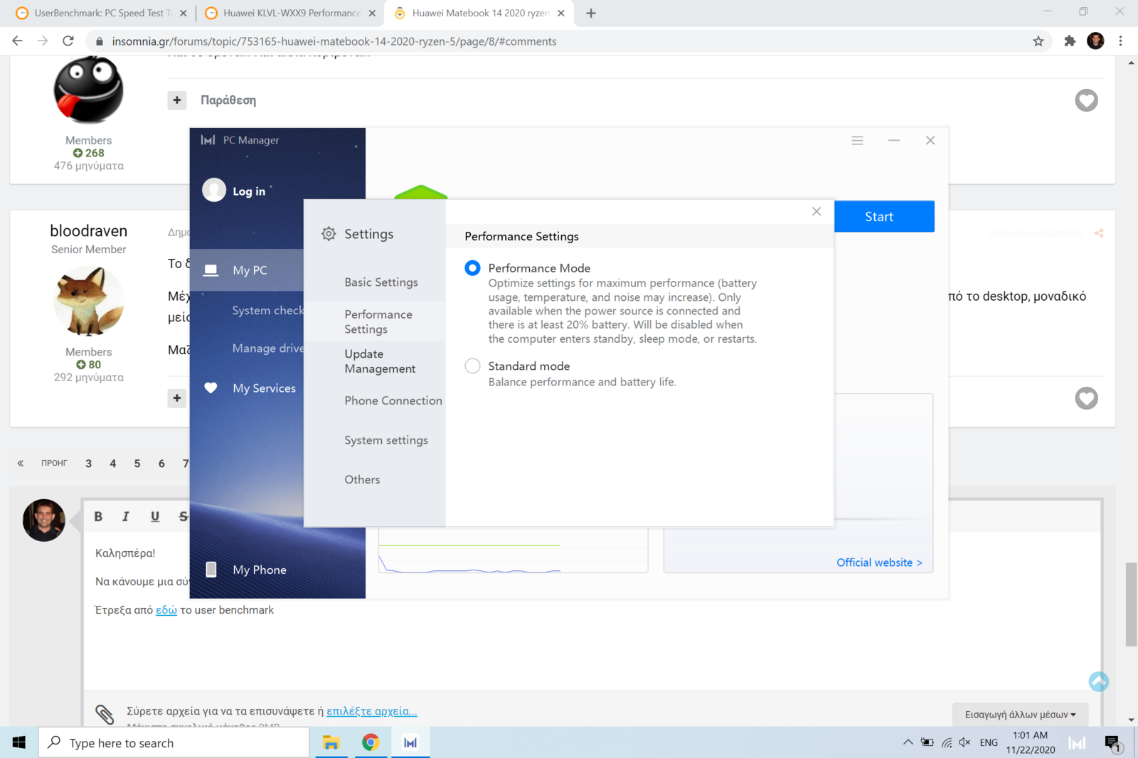This screenshot has width=1138, height=758.
Task: Go to first page double arrow
Action: coord(21,464)
